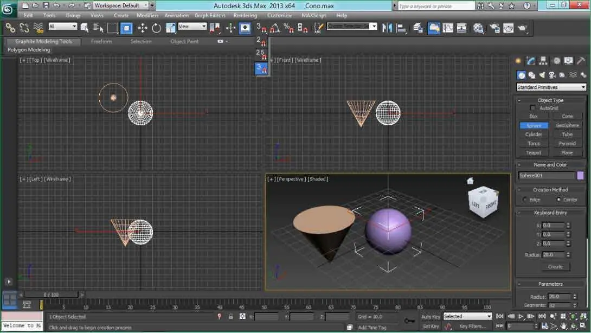Toggle Auto Key animation mode
The width and height of the screenshot is (591, 333).
(431, 317)
